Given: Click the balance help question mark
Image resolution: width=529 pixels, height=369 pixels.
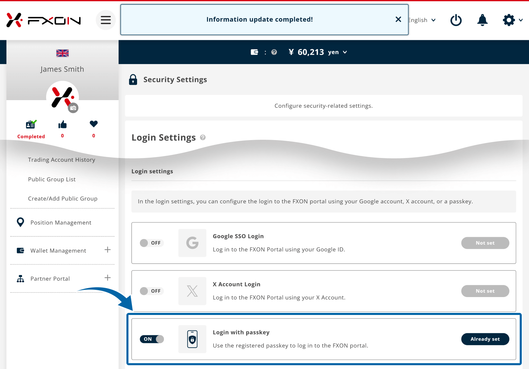Looking at the screenshot, I should 274,52.
